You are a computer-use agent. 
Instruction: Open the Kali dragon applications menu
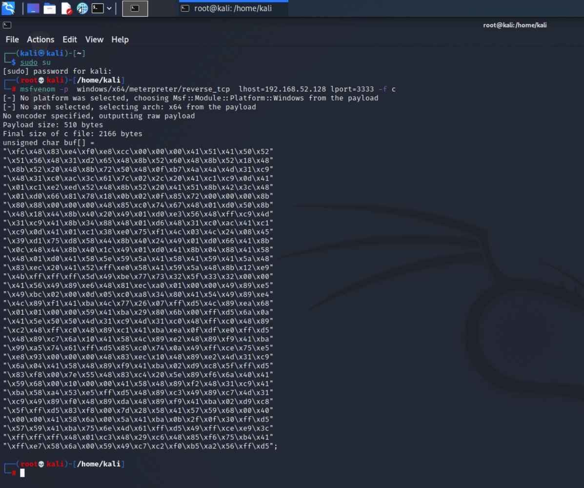point(8,8)
